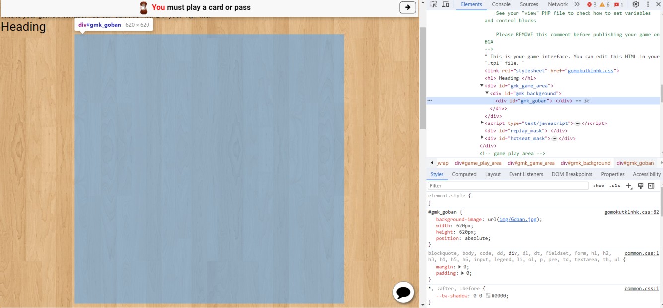Image resolution: width=663 pixels, height=308 pixels.
Task: Select the h1 Heading node
Action: coord(511,78)
